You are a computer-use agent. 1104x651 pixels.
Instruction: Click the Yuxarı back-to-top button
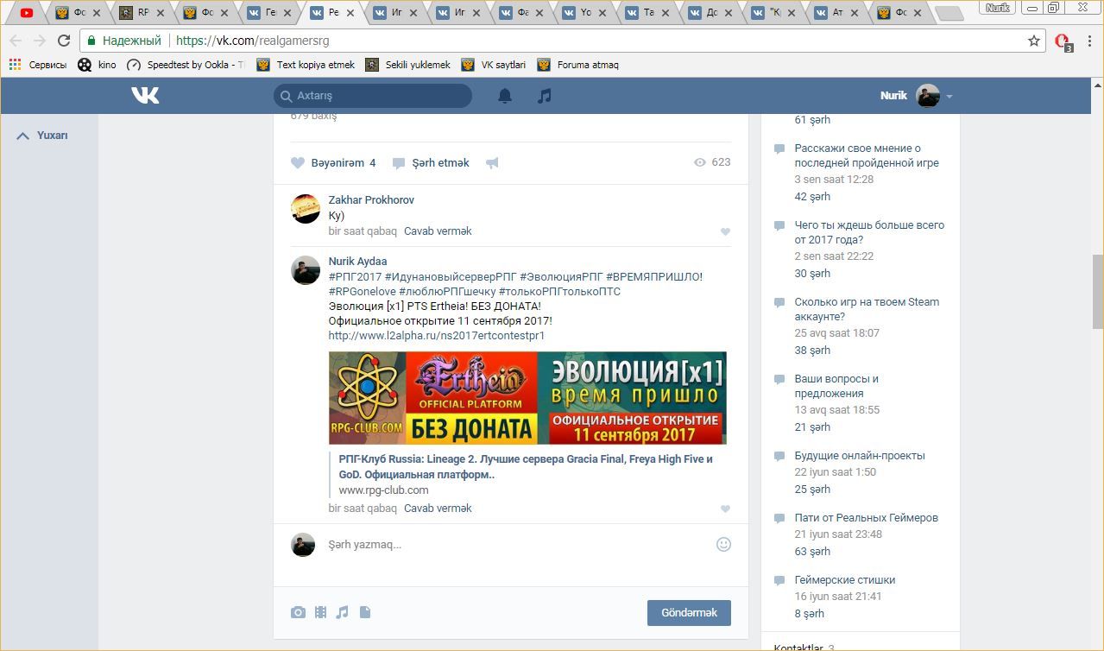42,136
